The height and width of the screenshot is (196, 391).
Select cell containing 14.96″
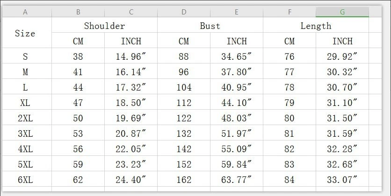[x=131, y=57]
